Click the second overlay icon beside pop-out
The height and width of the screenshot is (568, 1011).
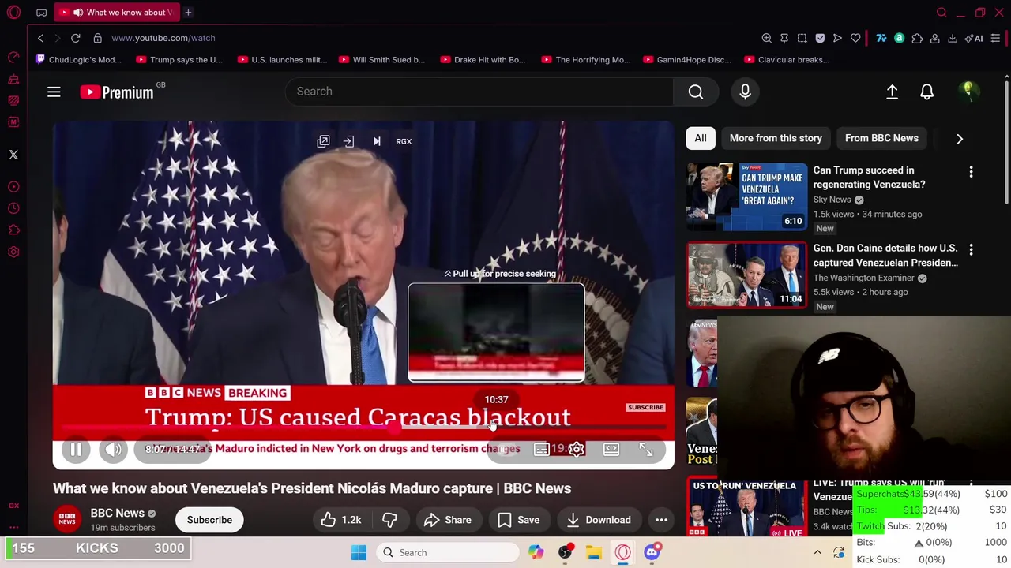click(x=349, y=141)
